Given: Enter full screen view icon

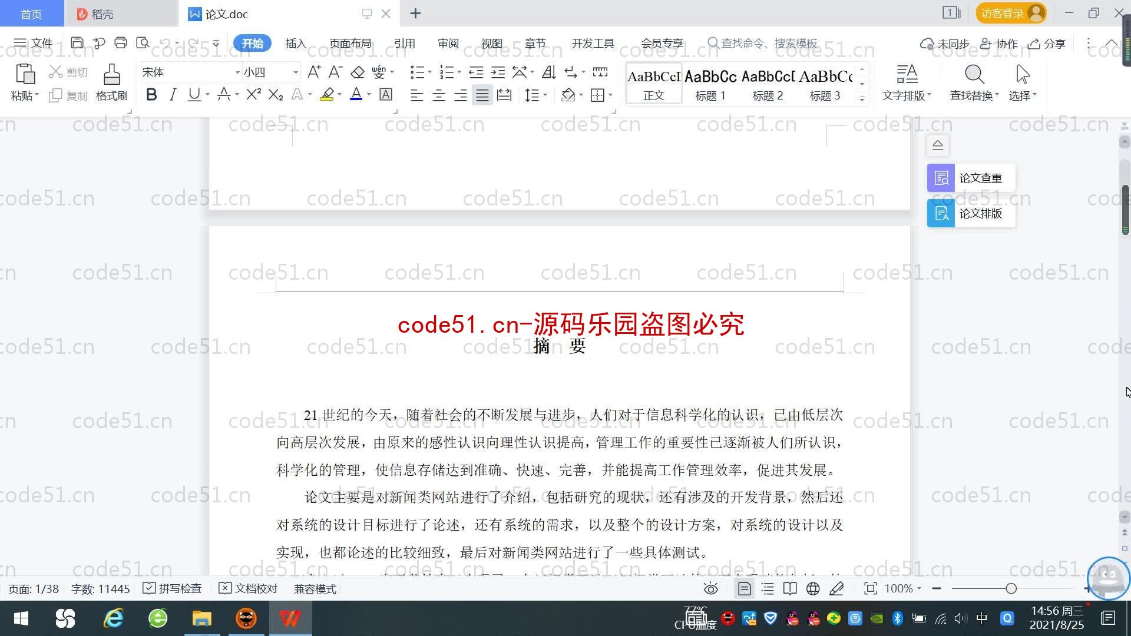Looking at the screenshot, I should 870,588.
